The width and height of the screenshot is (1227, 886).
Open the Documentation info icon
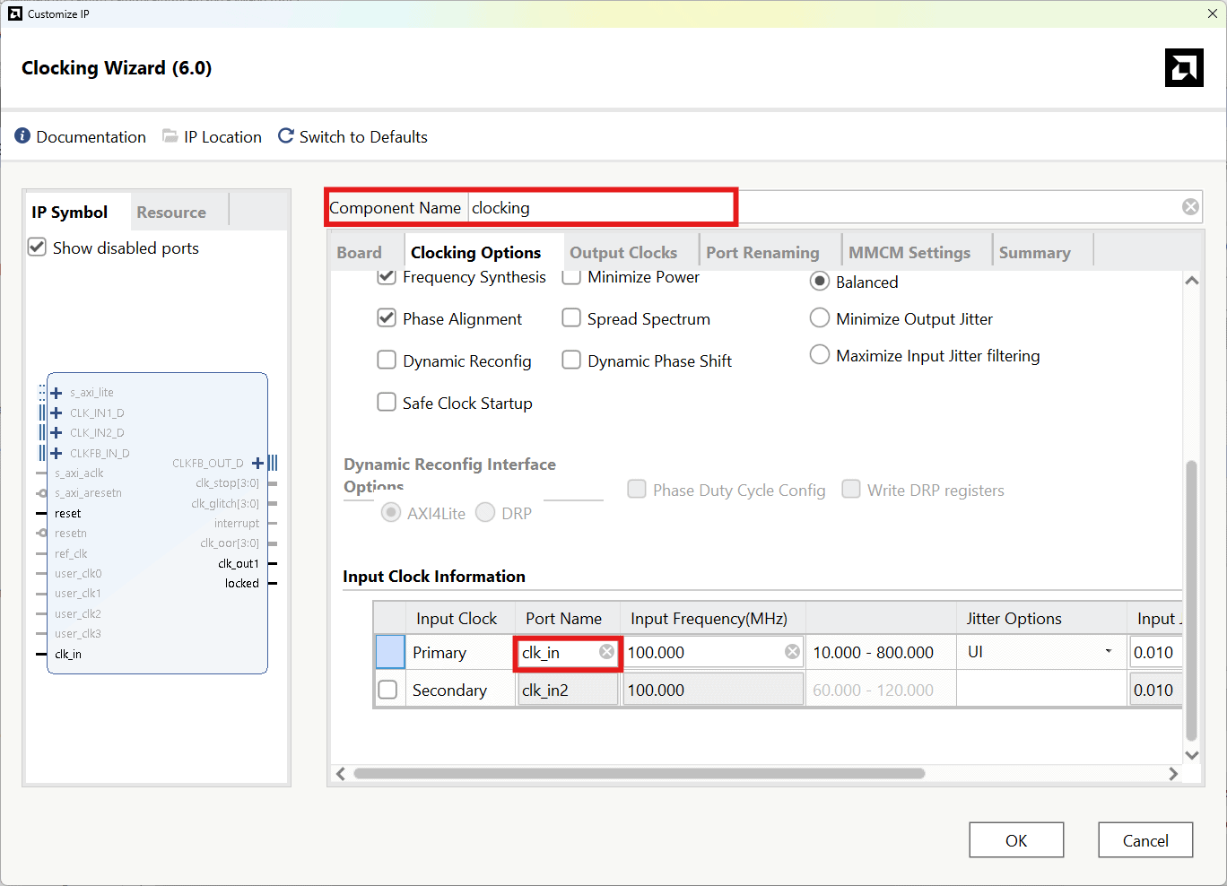pyautogui.click(x=22, y=136)
